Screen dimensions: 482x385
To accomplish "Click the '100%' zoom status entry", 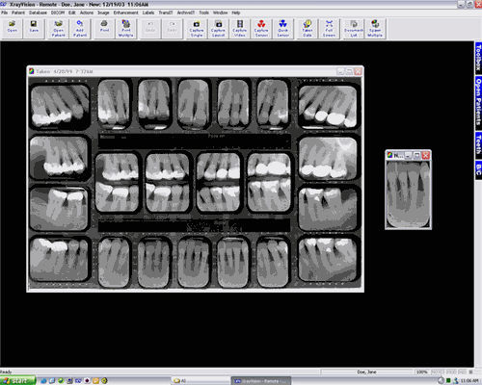I will [x=422, y=372].
